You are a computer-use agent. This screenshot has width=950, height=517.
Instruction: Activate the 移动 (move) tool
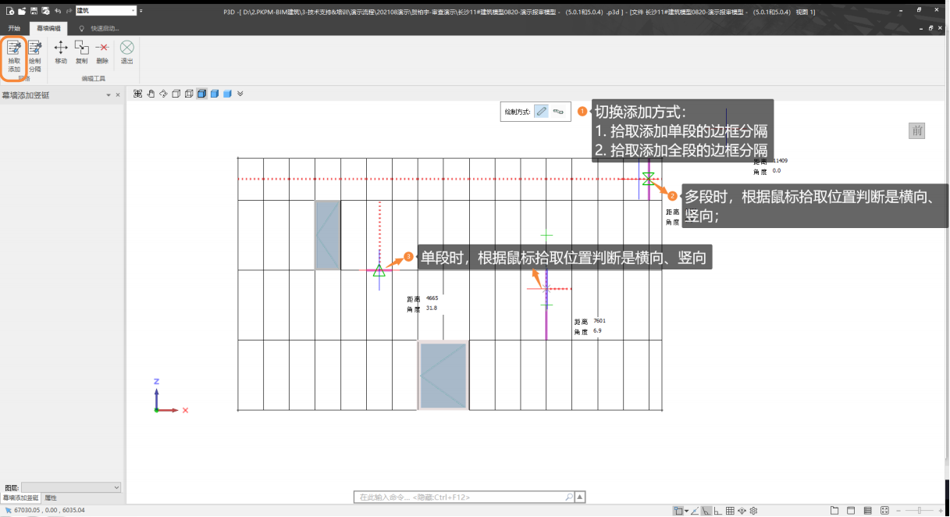point(61,52)
